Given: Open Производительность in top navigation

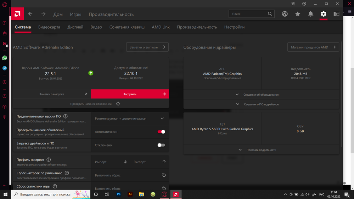Looking at the screenshot, I should 111,14.
